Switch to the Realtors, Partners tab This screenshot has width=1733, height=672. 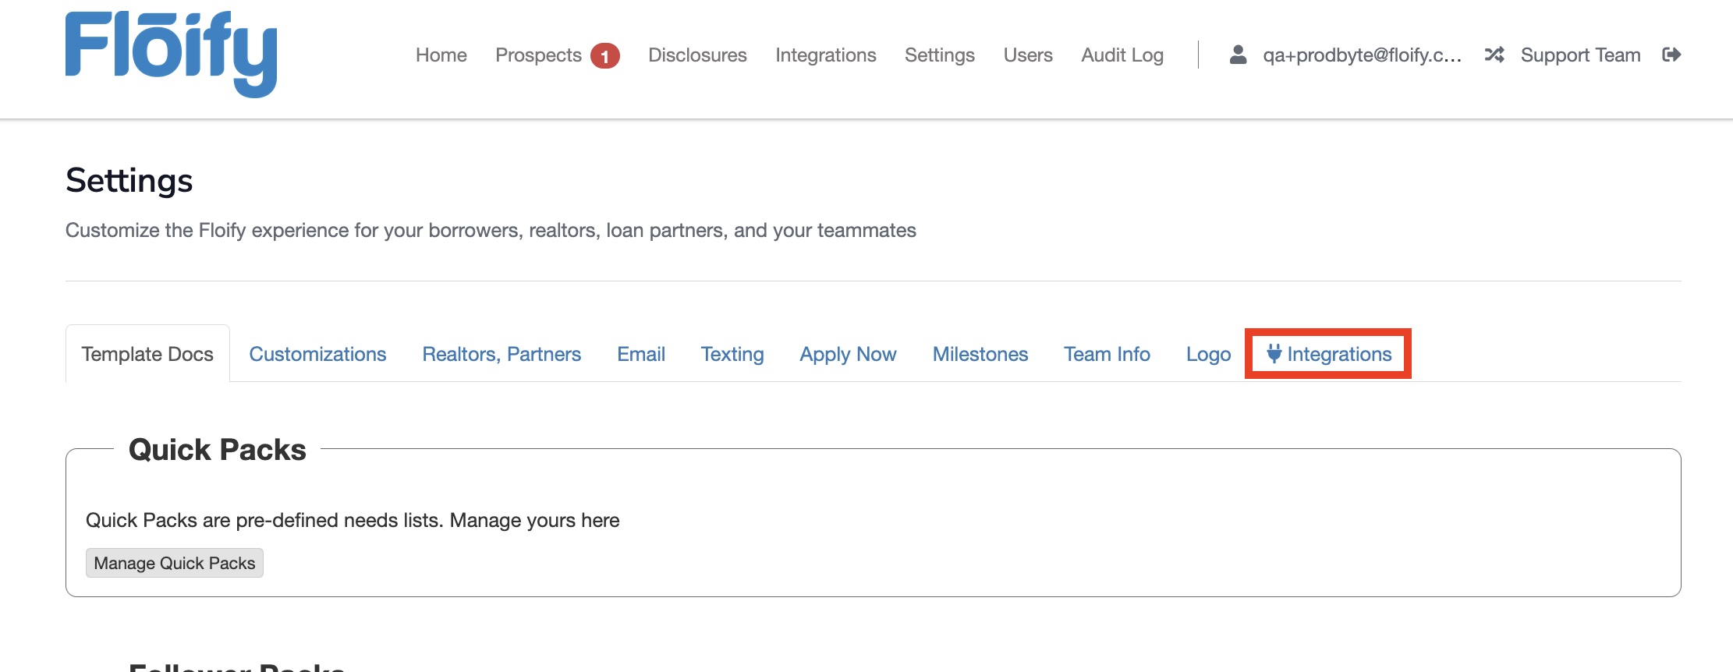tap(501, 354)
